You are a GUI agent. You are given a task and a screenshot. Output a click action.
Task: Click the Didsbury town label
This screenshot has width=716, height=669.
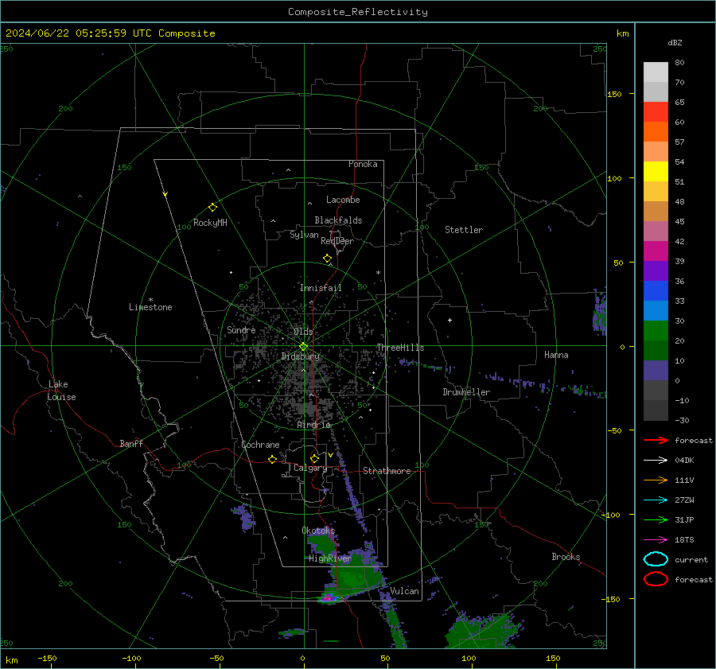point(301,356)
